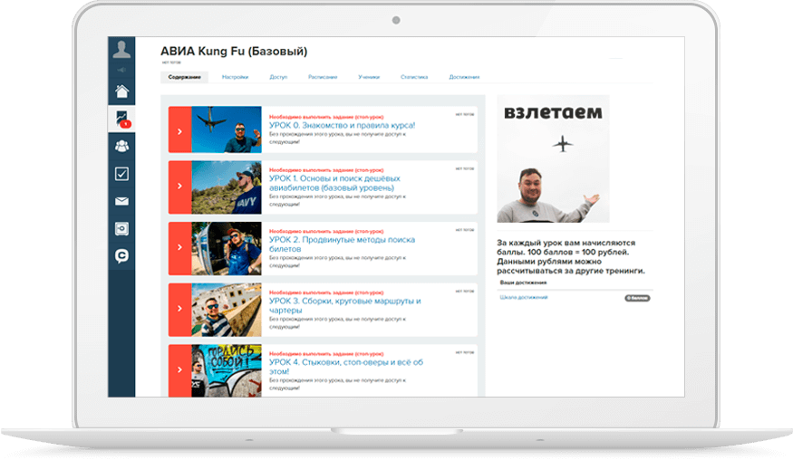The image size is (793, 460).
Task: Click the Ваши достижения heading
Action: click(524, 283)
